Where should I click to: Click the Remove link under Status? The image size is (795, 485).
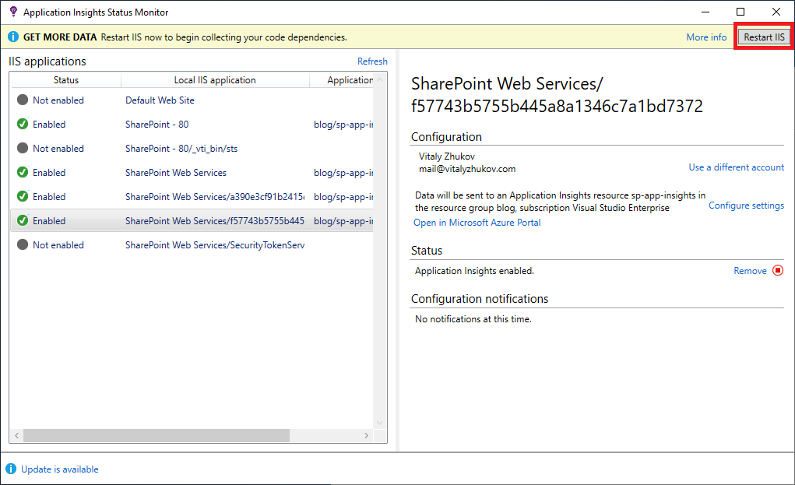coord(750,271)
